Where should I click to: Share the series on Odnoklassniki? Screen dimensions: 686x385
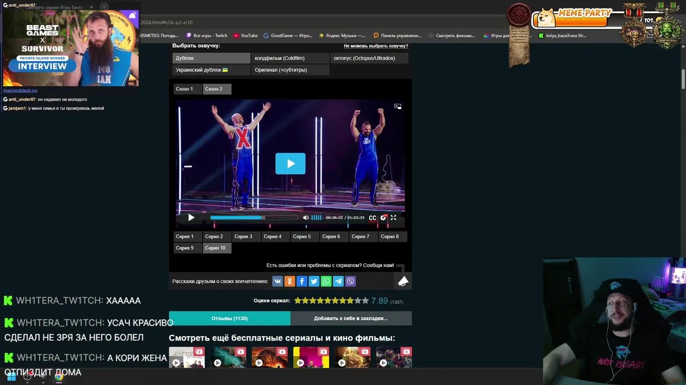289,281
